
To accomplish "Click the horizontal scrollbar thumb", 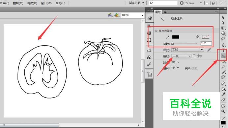I will (30, 125).
